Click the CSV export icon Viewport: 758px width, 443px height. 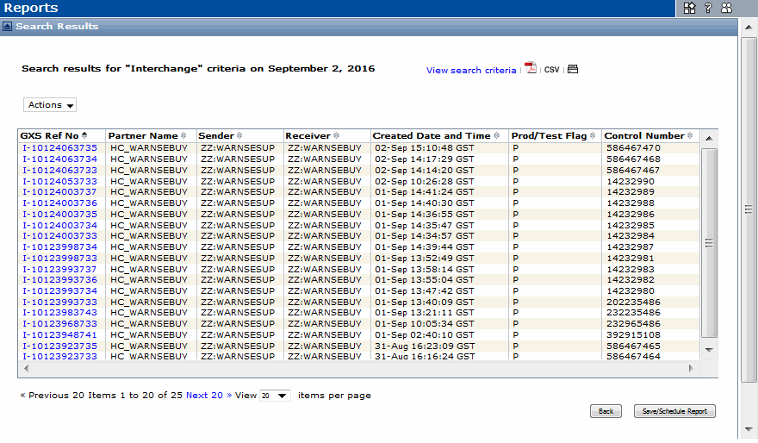click(x=551, y=70)
